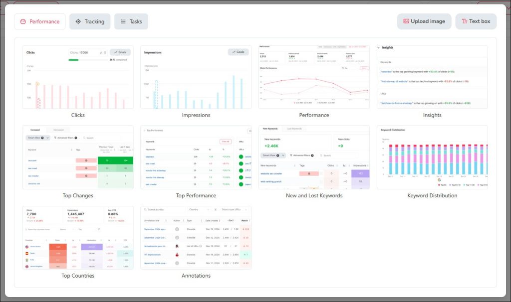This screenshot has width=511, height=302.
Task: Collapse the Top Performers section
Action: click(144, 130)
